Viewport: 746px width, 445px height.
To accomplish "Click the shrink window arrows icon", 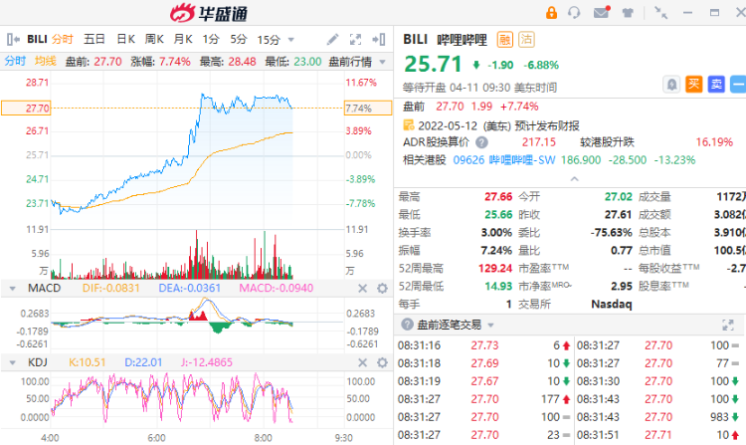I will coord(660,13).
